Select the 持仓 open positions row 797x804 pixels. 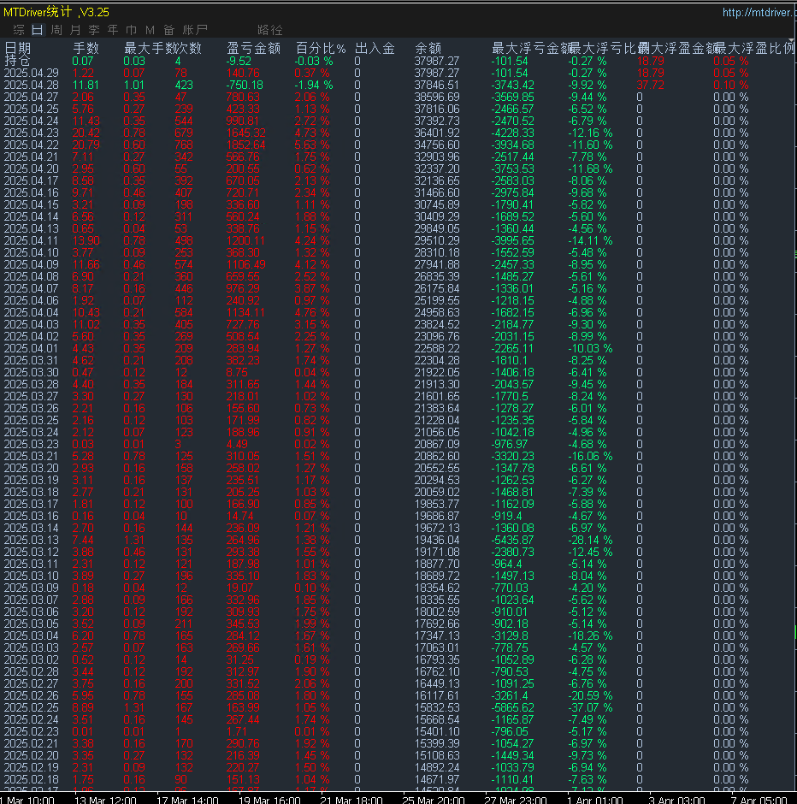[x=16, y=61]
